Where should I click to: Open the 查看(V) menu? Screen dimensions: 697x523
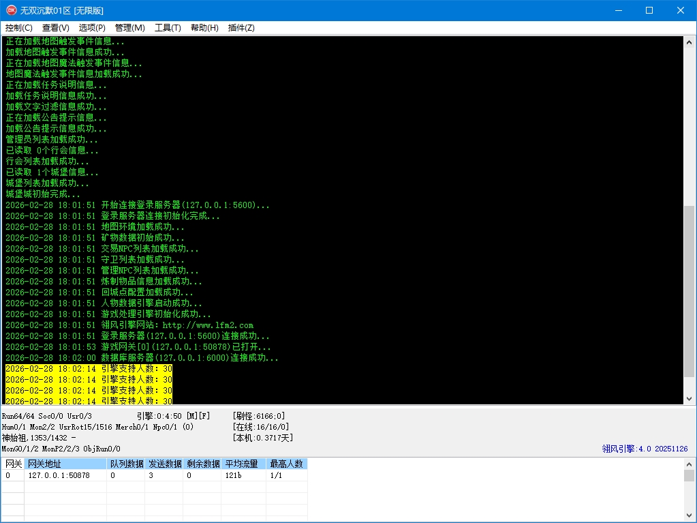[56, 28]
